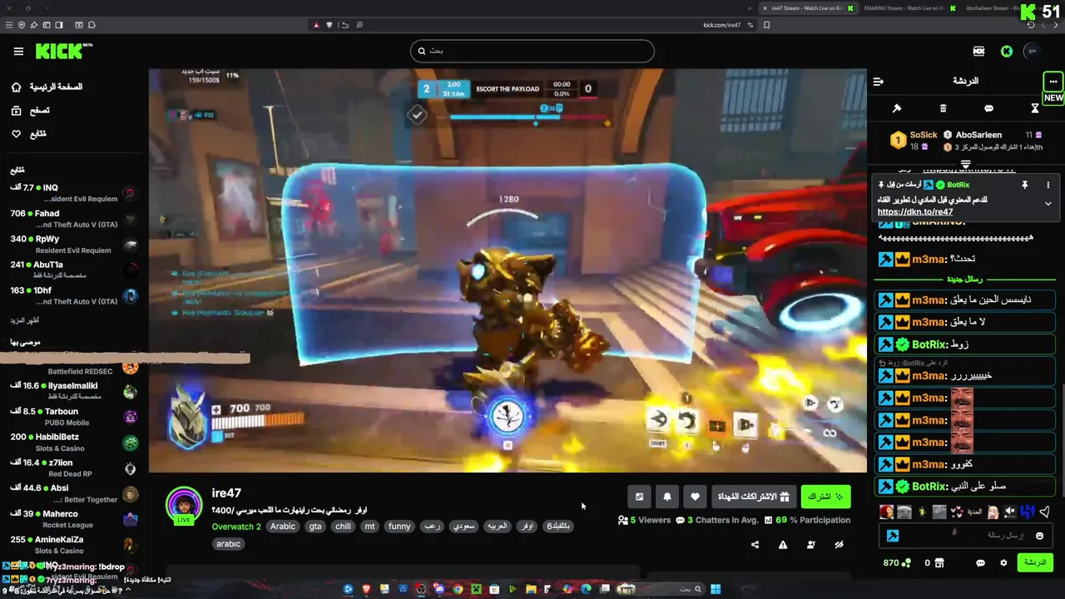Screen dimensions: 1065x599
Task: Click the 870 channel points balance
Action: coord(897,563)
